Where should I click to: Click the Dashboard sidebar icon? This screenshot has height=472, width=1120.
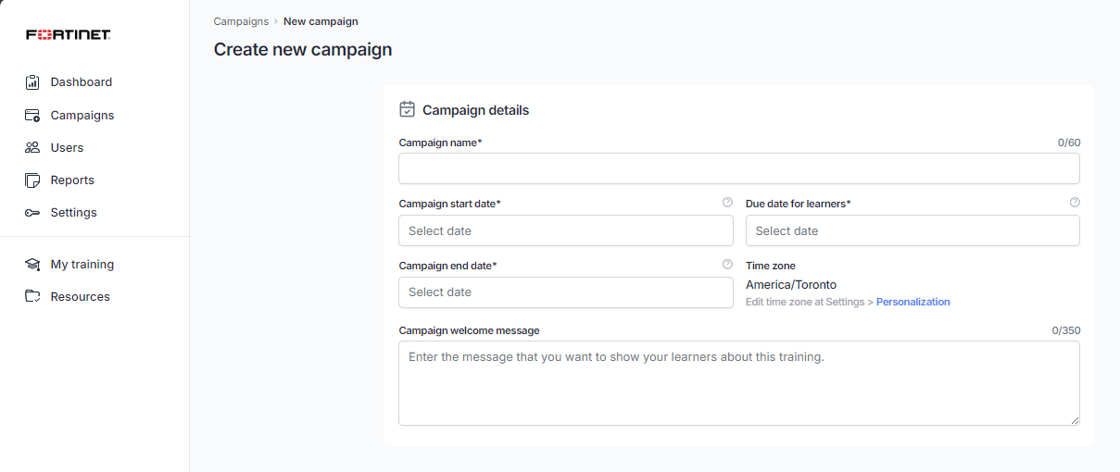32,82
